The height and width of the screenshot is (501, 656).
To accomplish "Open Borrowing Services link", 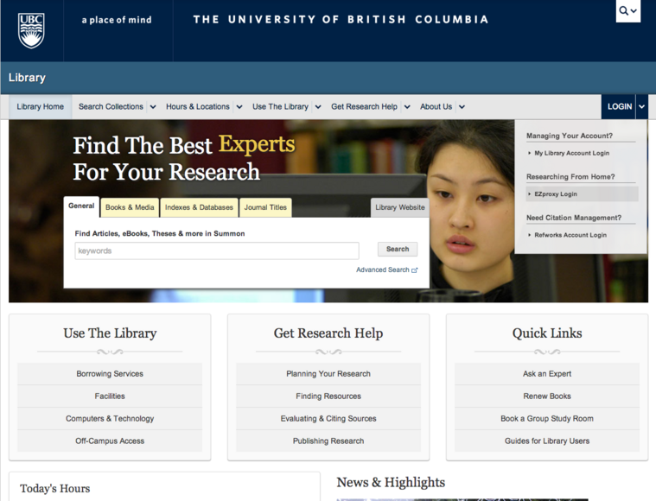I will [110, 374].
